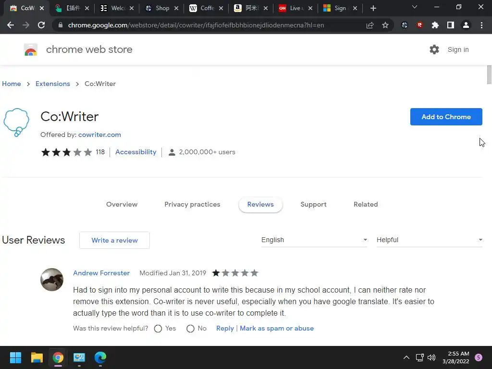Select No for review helpful
The width and height of the screenshot is (492, 369).
(190, 329)
